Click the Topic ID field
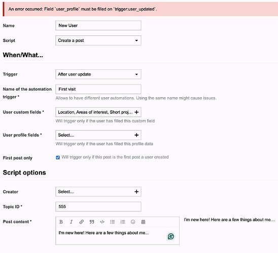The width and height of the screenshot is (278, 253). pos(98,206)
